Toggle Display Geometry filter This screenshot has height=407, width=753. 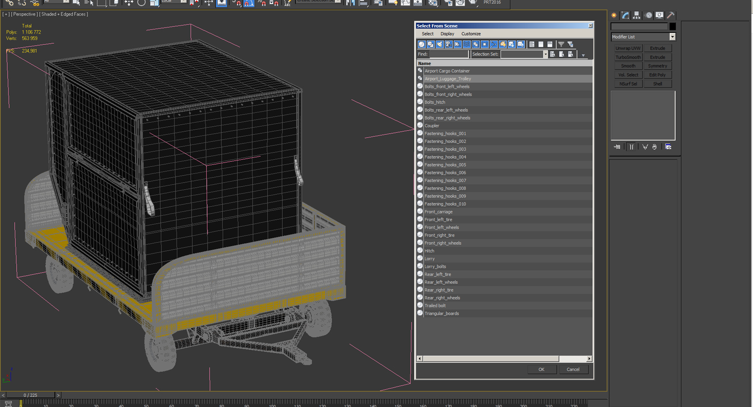tap(422, 44)
